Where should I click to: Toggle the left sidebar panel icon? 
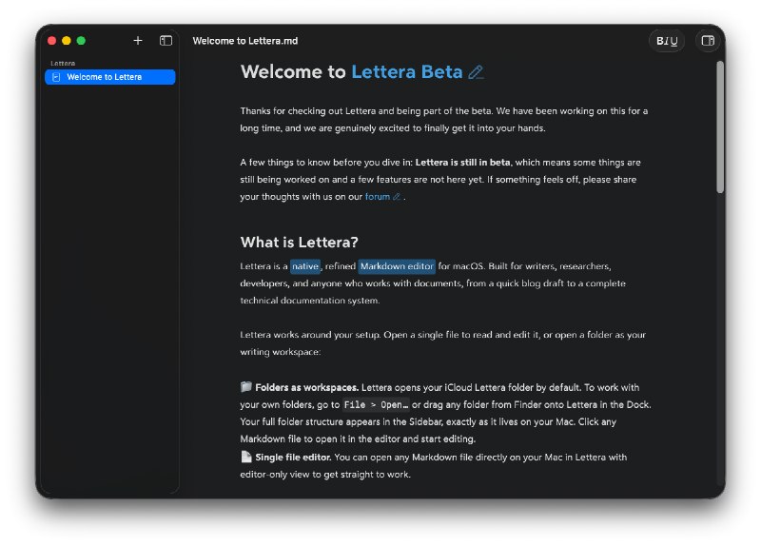coord(166,41)
